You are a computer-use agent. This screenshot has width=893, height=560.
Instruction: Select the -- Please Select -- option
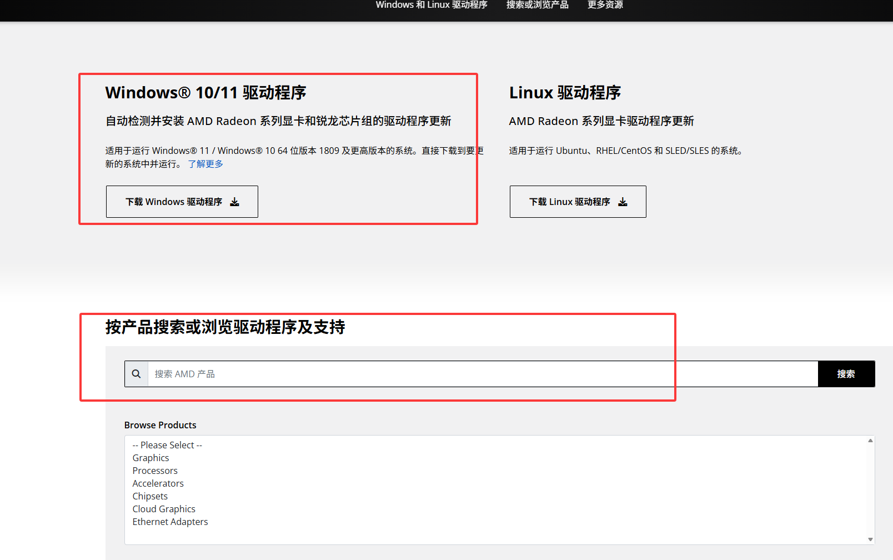pos(167,445)
